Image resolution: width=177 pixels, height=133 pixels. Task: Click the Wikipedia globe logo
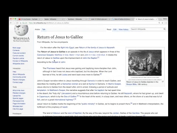pos(21,30)
